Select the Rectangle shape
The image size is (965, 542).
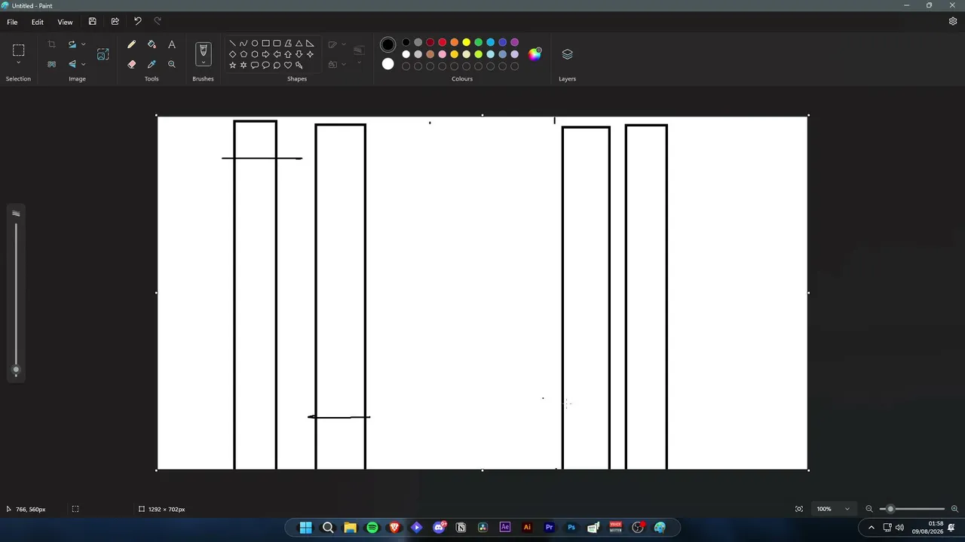[265, 44]
